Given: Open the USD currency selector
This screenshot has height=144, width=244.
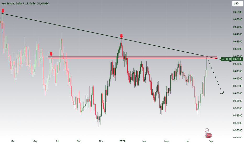Looking at the screenshot, I should [x=238, y=3].
